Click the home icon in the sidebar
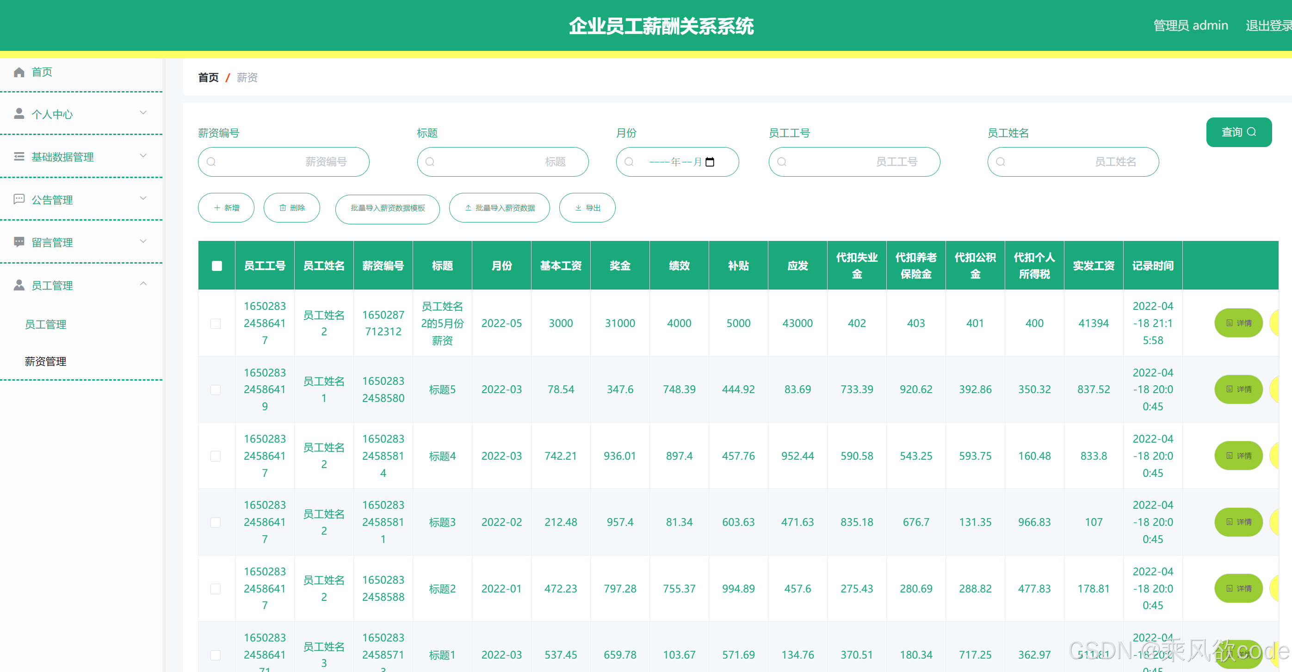The image size is (1292, 672). pyautogui.click(x=19, y=72)
